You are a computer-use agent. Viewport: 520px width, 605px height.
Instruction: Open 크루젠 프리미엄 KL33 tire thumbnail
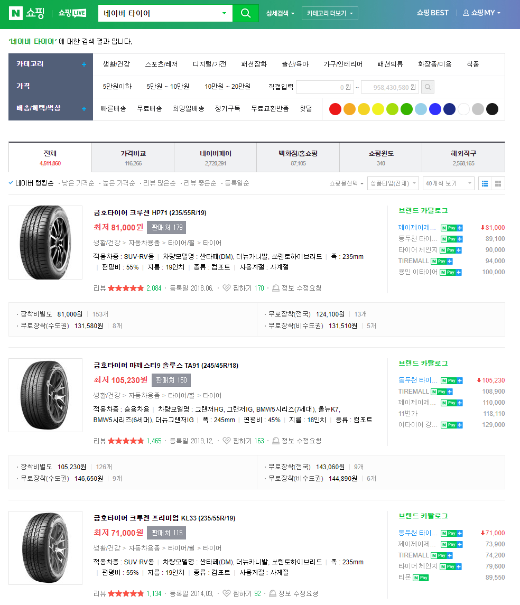tap(45, 548)
